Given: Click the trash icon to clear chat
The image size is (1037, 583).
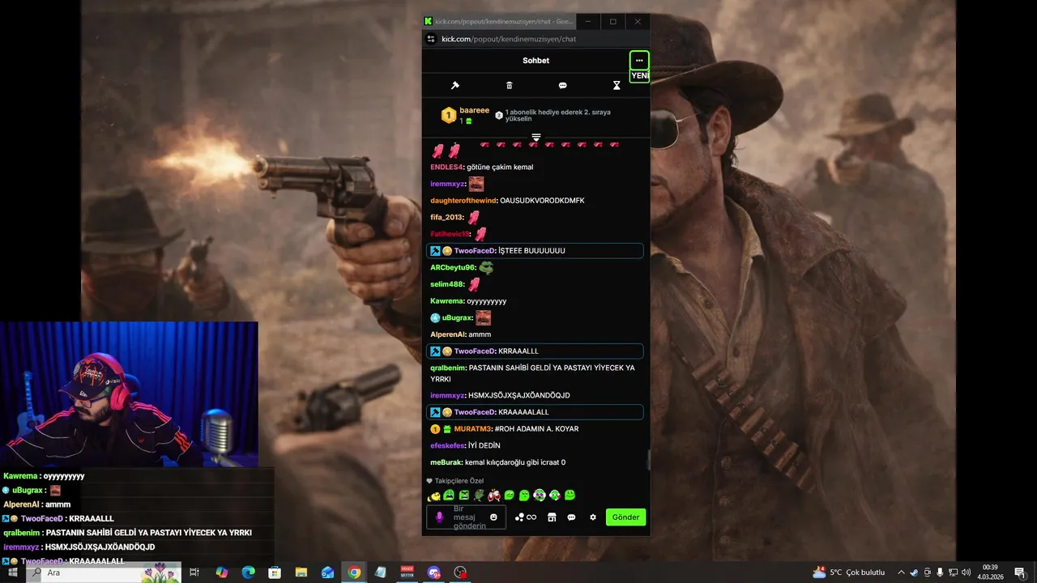Looking at the screenshot, I should (x=509, y=86).
